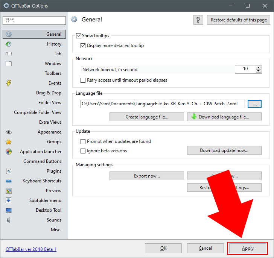The image size is (274, 258).
Task: Click the Sounds speaker icon
Action: pos(8,220)
